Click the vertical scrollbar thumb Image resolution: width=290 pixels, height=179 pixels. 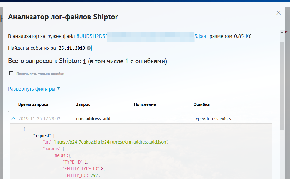click(x=282, y=86)
